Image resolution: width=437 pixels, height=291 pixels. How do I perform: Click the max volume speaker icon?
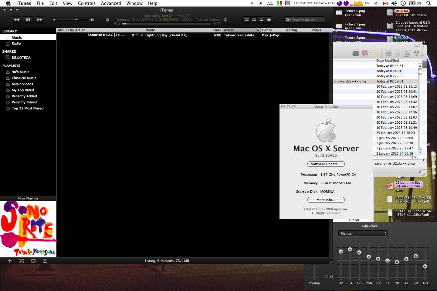[92, 20]
